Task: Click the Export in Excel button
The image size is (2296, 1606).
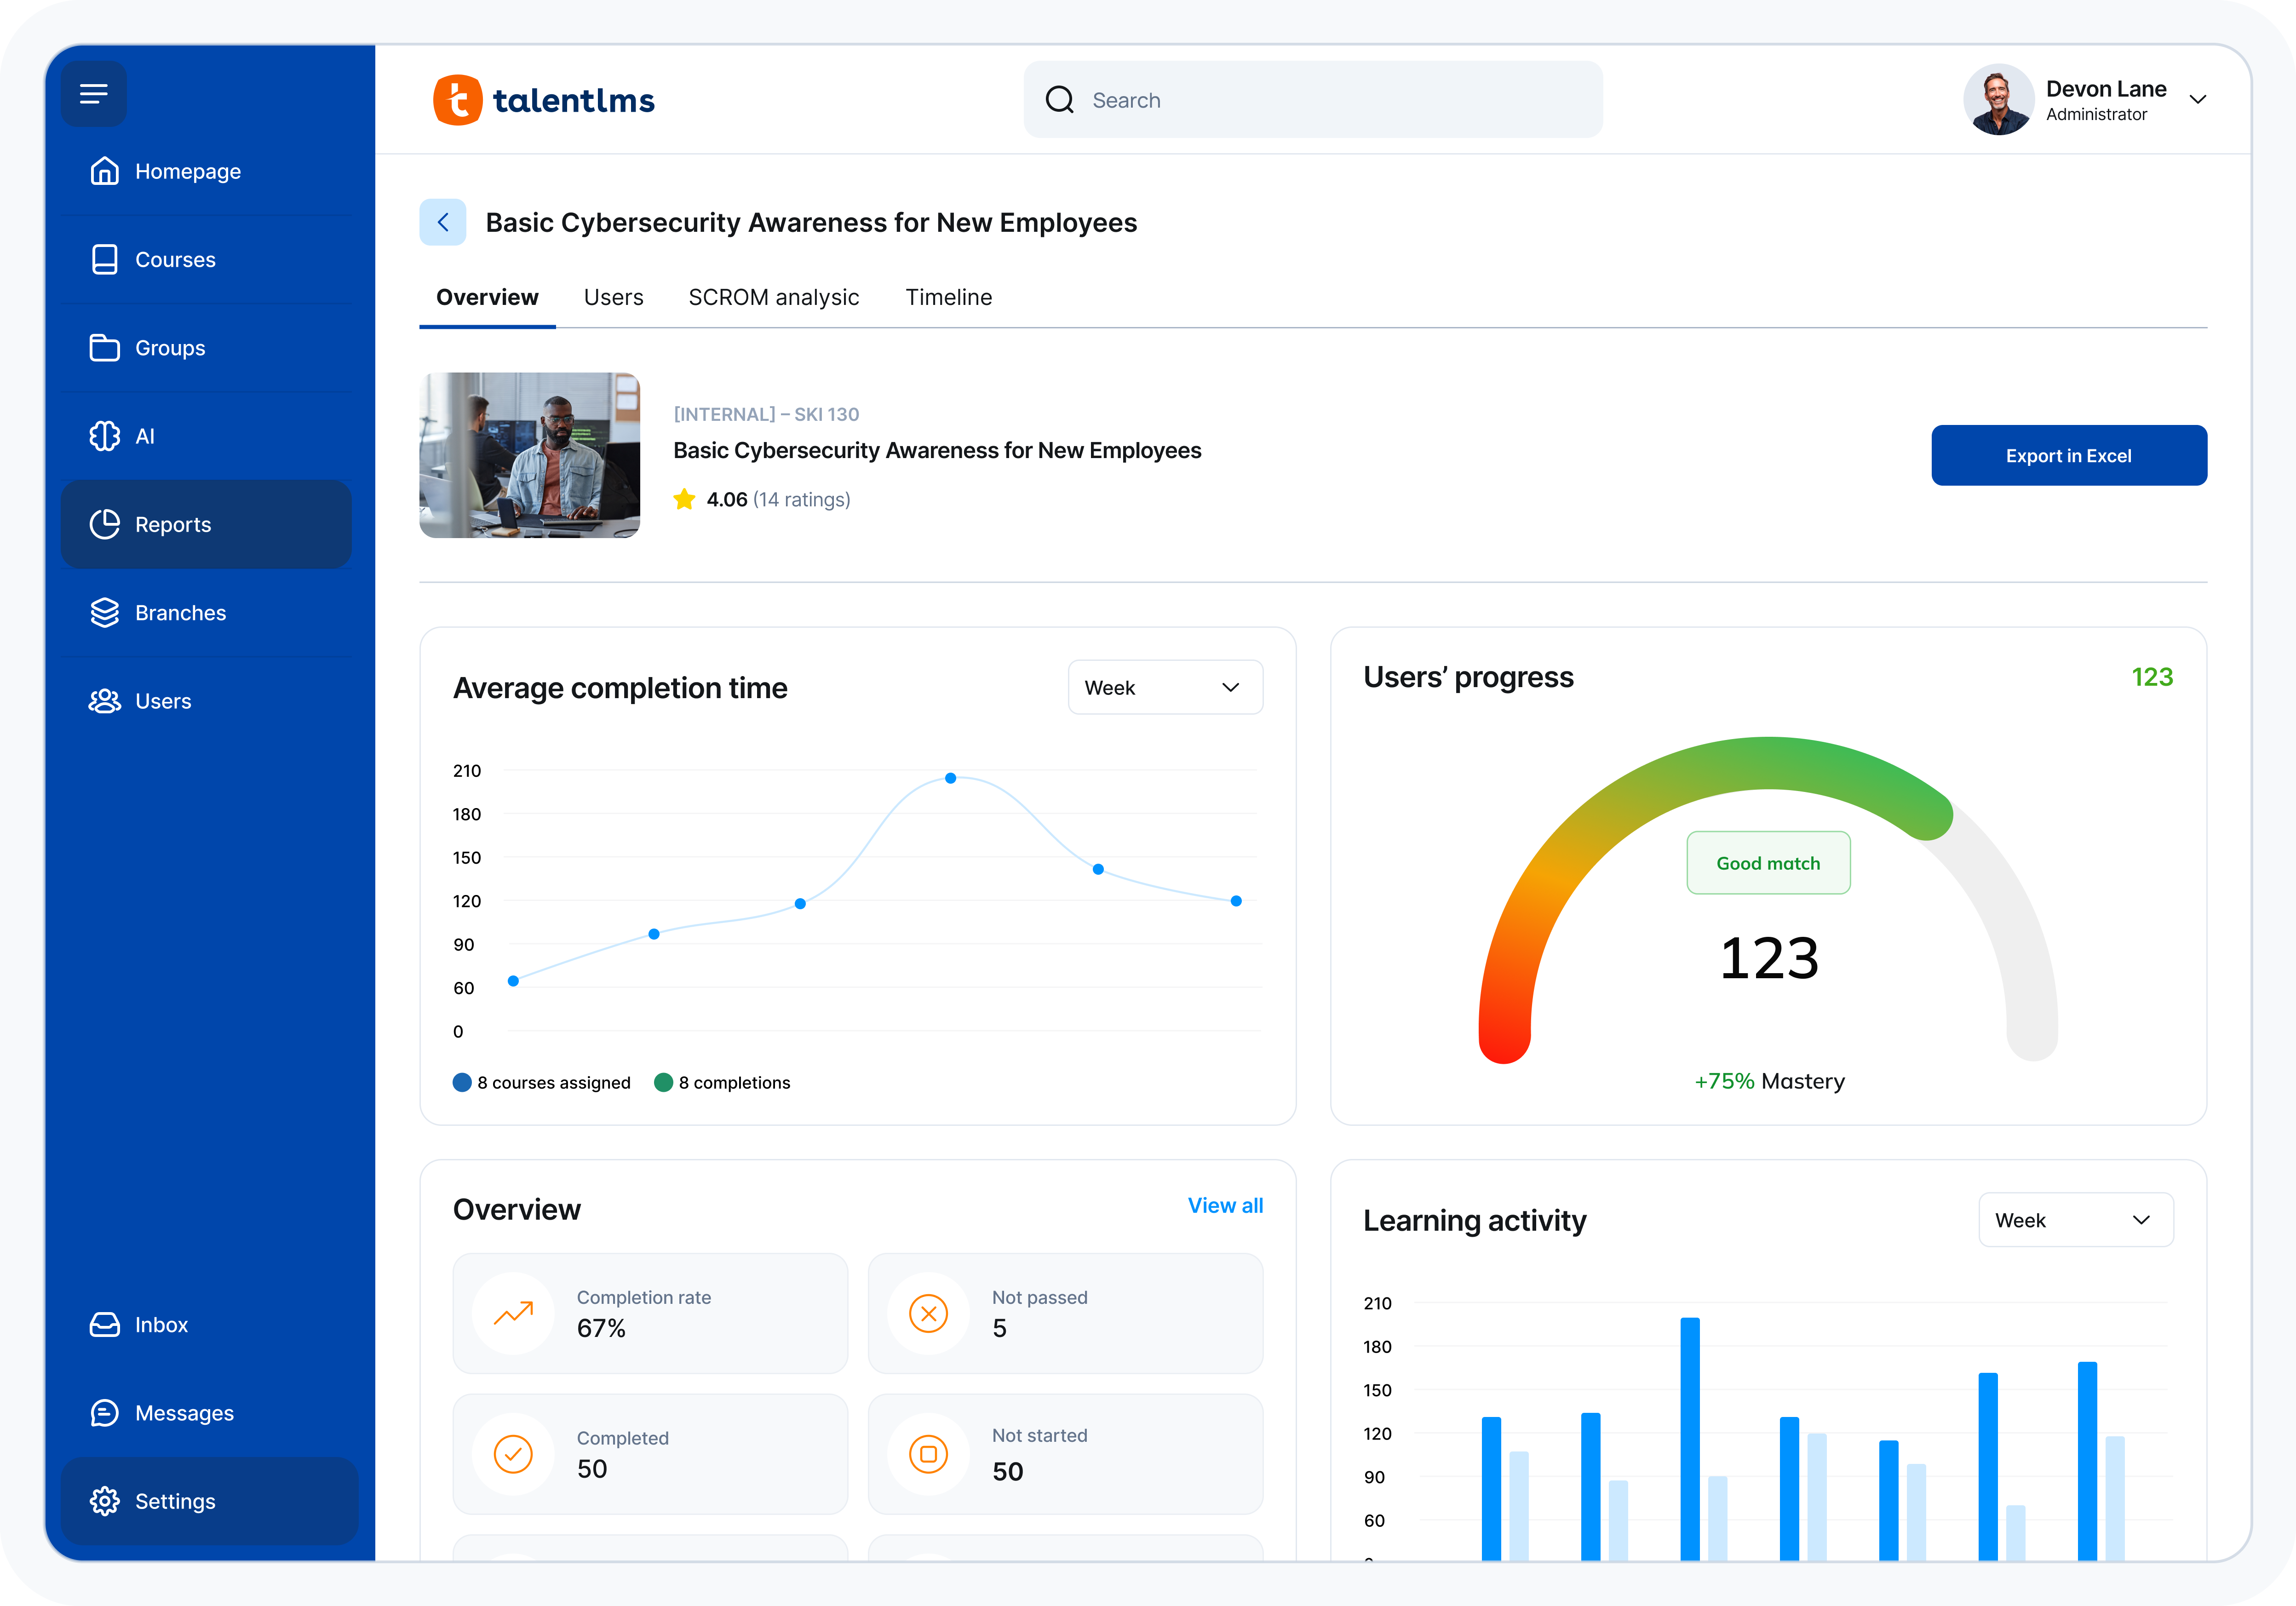Action: point(2069,455)
